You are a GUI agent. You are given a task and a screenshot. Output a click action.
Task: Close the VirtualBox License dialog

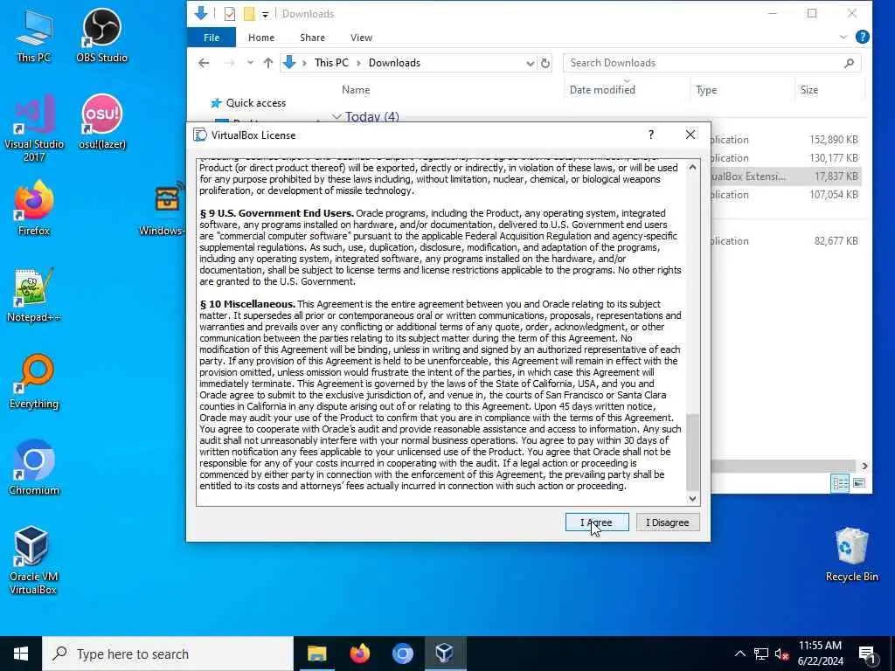690,135
